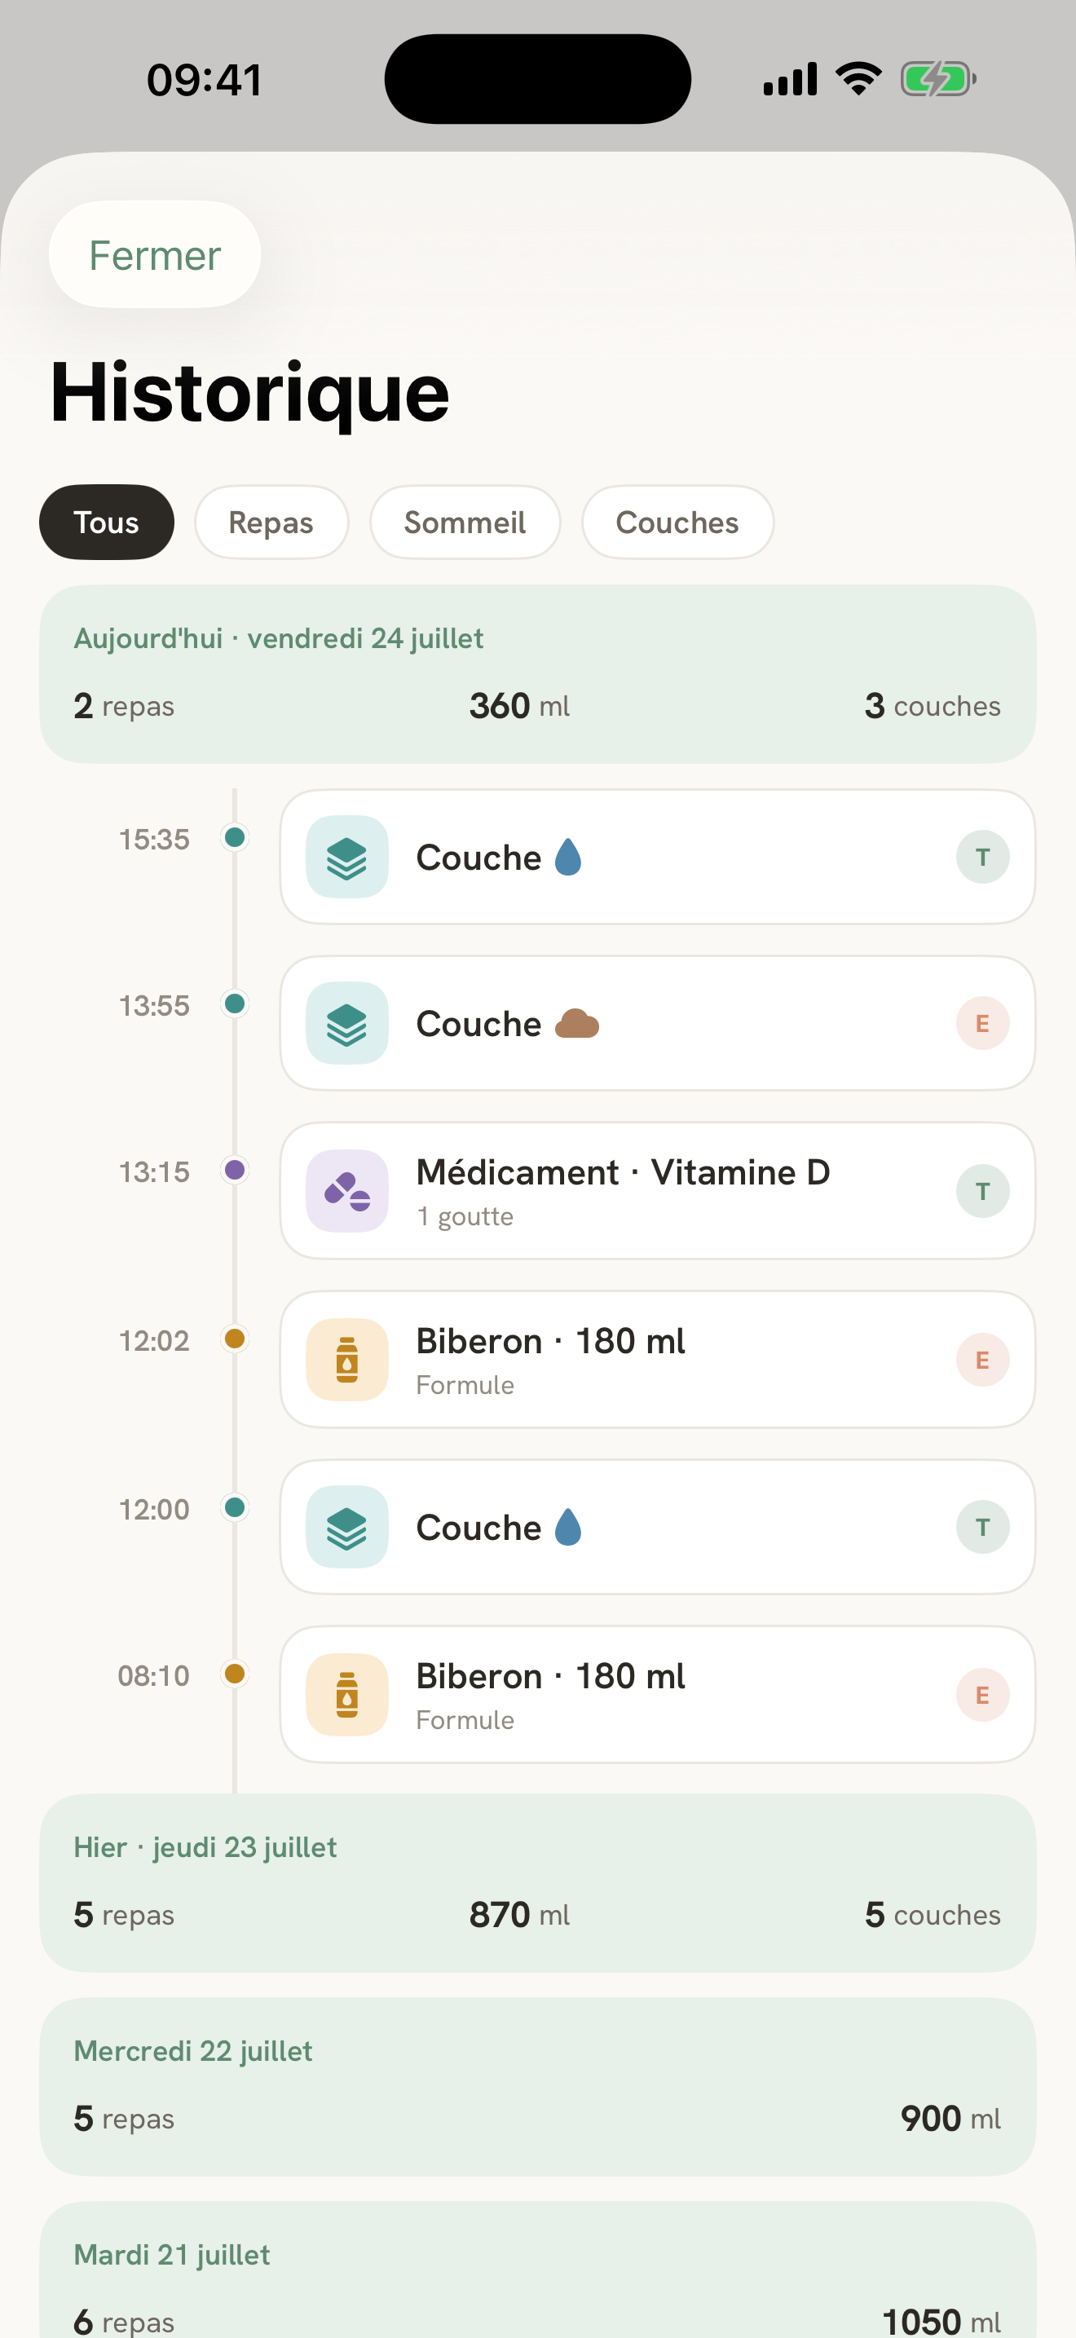Switch to the Repas filter tab

pyautogui.click(x=271, y=522)
